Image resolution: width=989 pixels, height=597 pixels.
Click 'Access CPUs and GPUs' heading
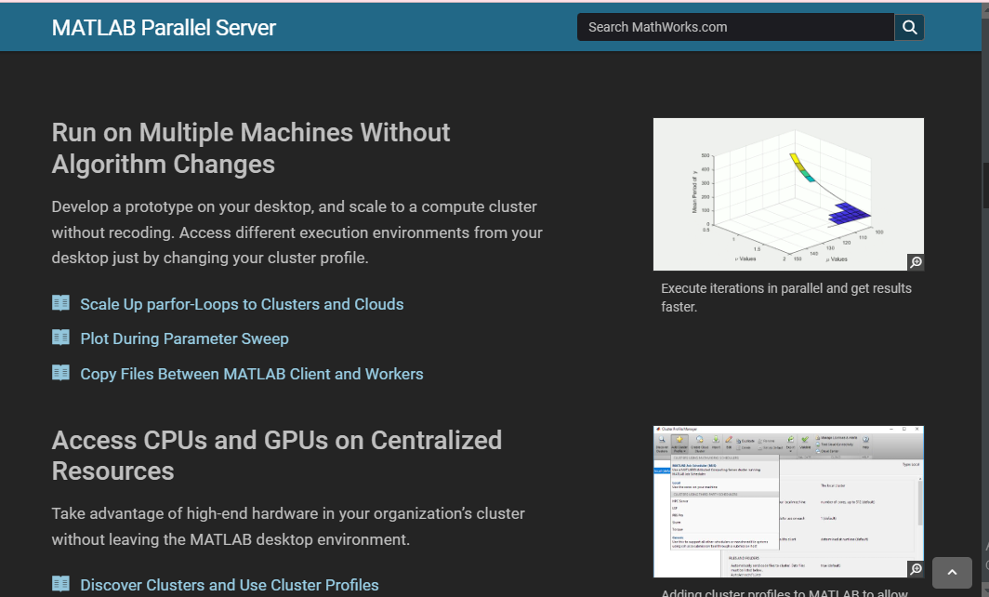[277, 456]
